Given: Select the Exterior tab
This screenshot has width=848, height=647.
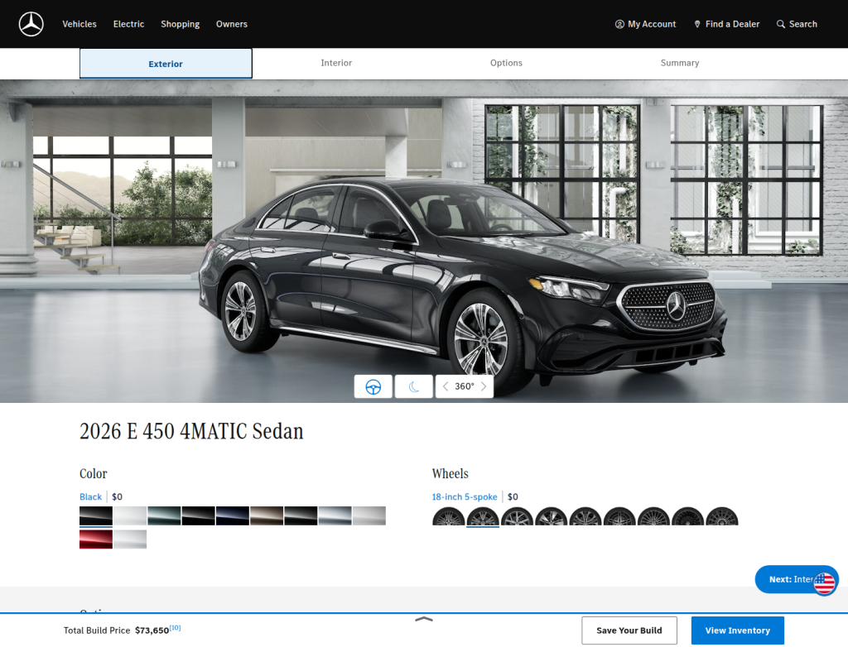Looking at the screenshot, I should click(x=166, y=63).
